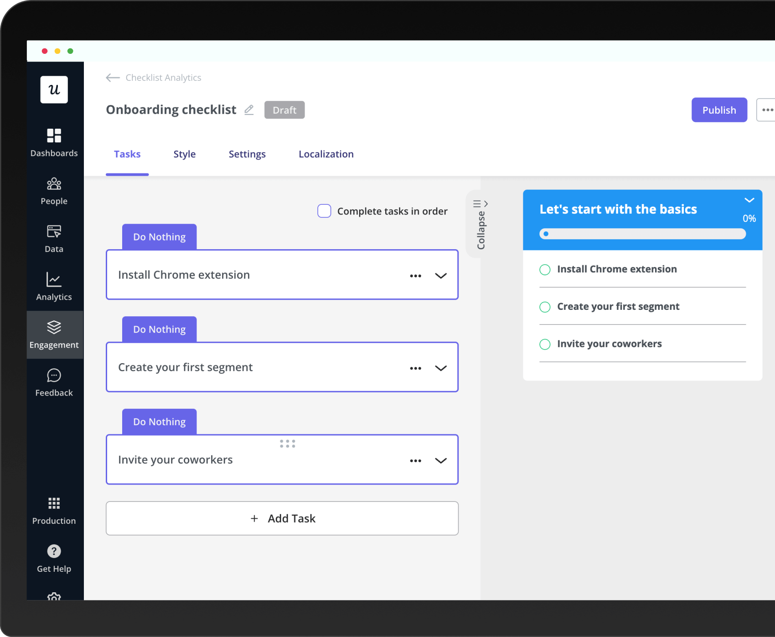Viewport: 775px width, 637px height.
Task: Open the Production environment grid icon
Action: tap(54, 503)
